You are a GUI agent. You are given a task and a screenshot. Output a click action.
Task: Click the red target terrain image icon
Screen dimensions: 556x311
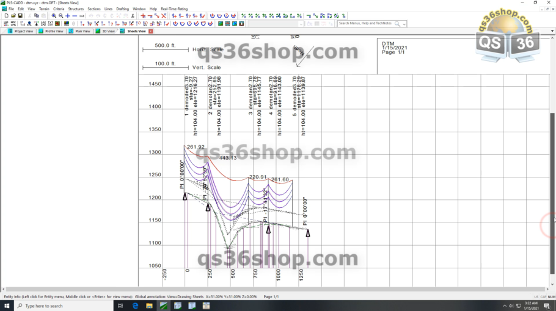click(57, 24)
